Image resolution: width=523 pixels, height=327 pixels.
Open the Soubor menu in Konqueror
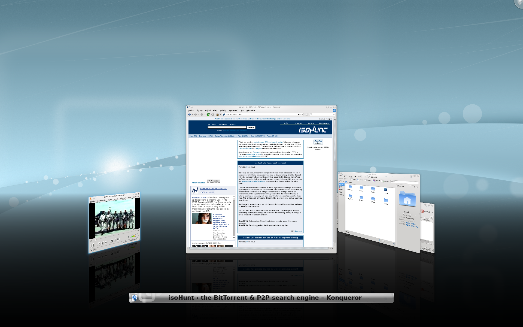click(x=191, y=110)
